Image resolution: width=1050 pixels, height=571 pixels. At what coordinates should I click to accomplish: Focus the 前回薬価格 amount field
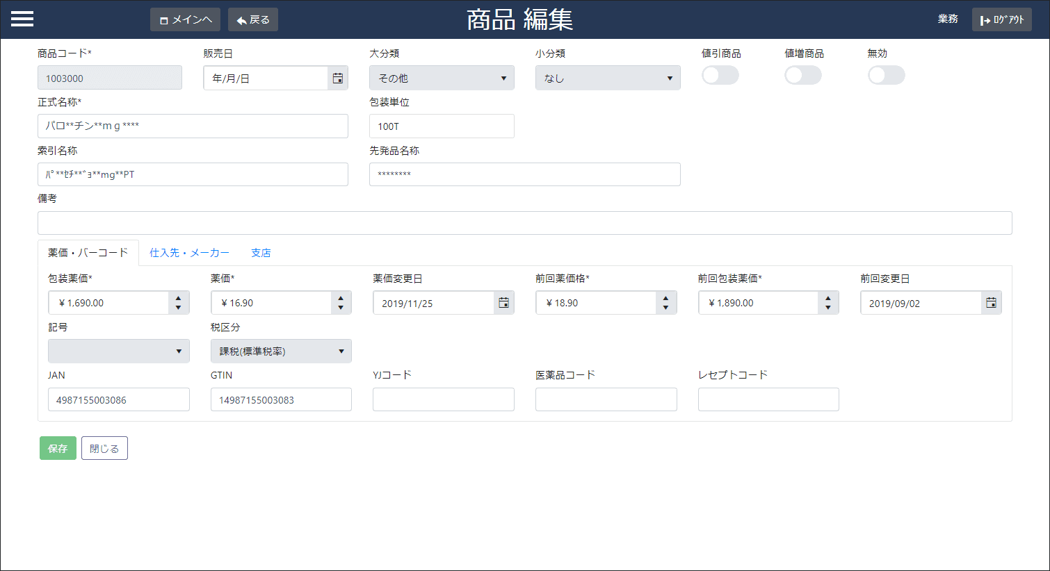(596, 303)
